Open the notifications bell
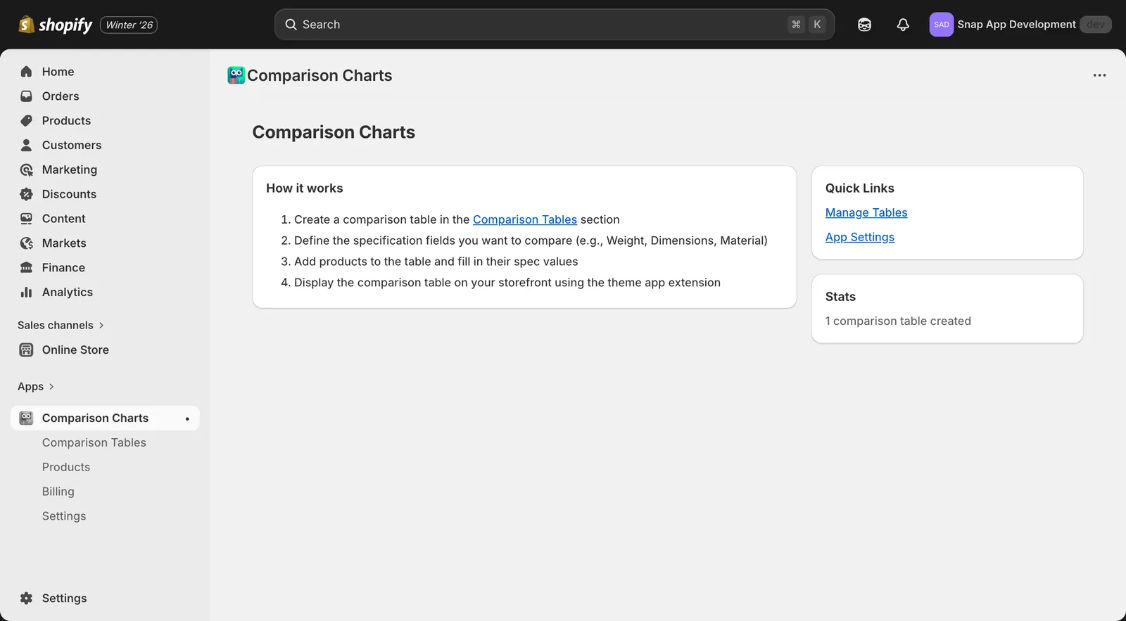 (x=903, y=25)
